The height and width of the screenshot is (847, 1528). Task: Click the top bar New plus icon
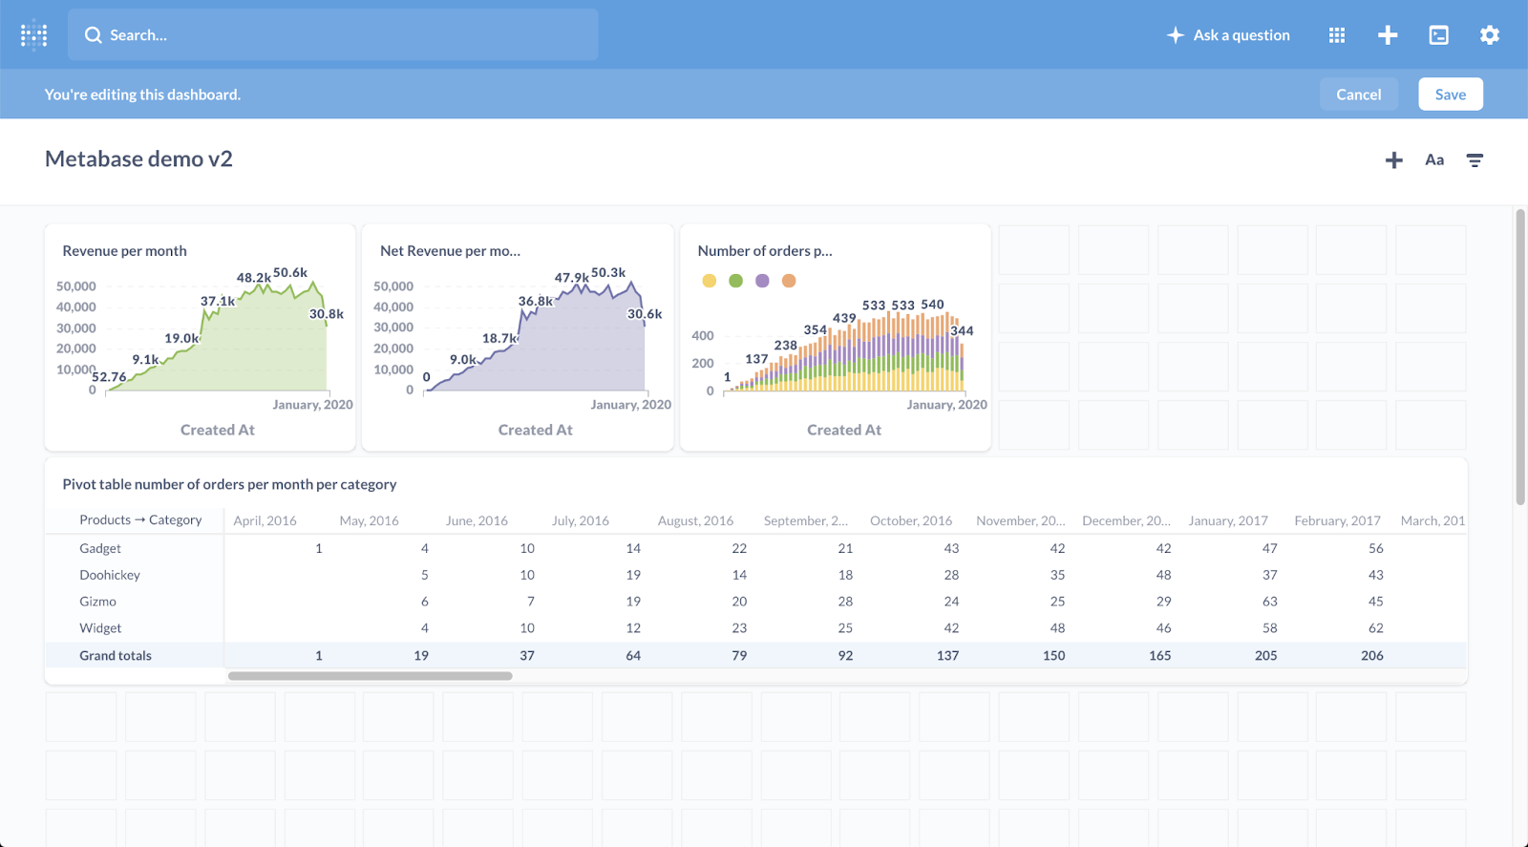(1388, 35)
